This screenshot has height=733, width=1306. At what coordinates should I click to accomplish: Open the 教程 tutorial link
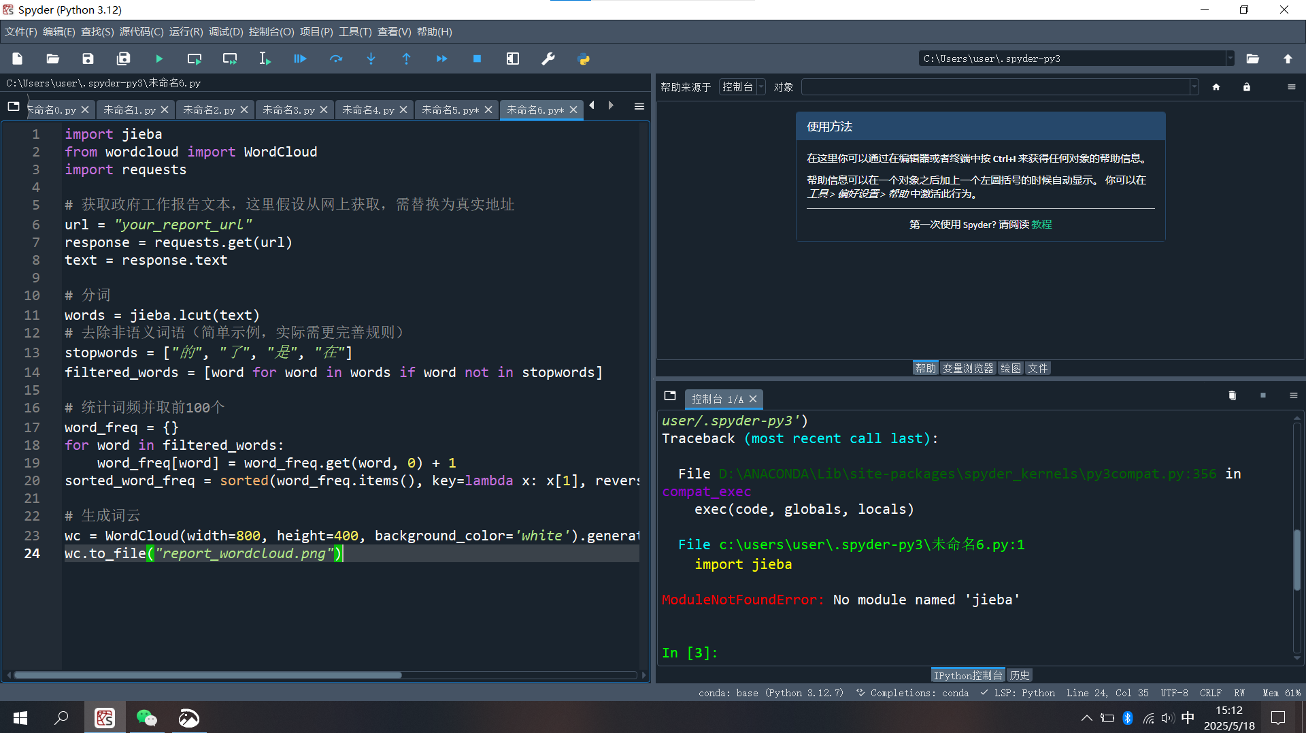pyautogui.click(x=1041, y=225)
